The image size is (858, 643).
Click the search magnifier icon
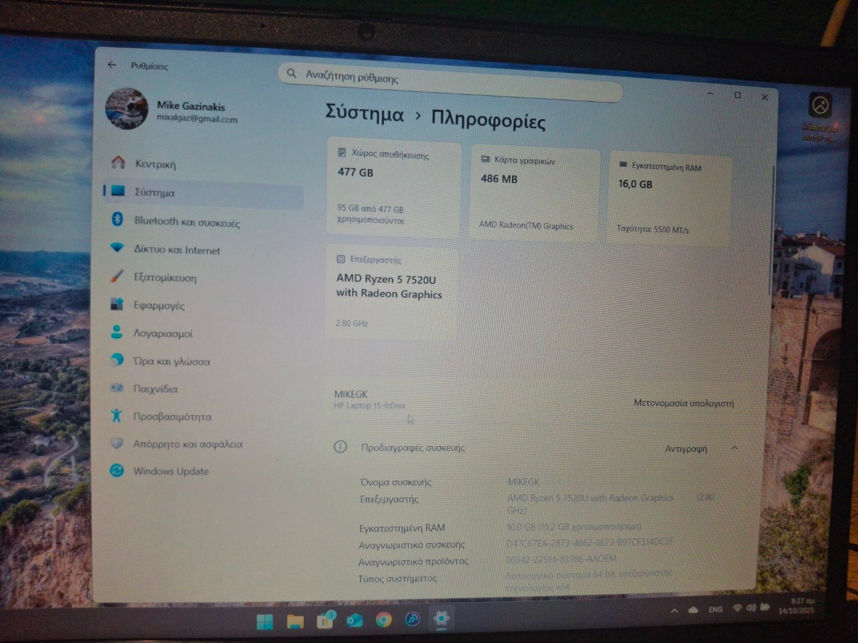click(x=291, y=73)
